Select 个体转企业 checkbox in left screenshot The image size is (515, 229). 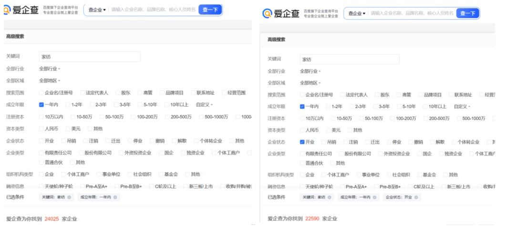(196, 141)
